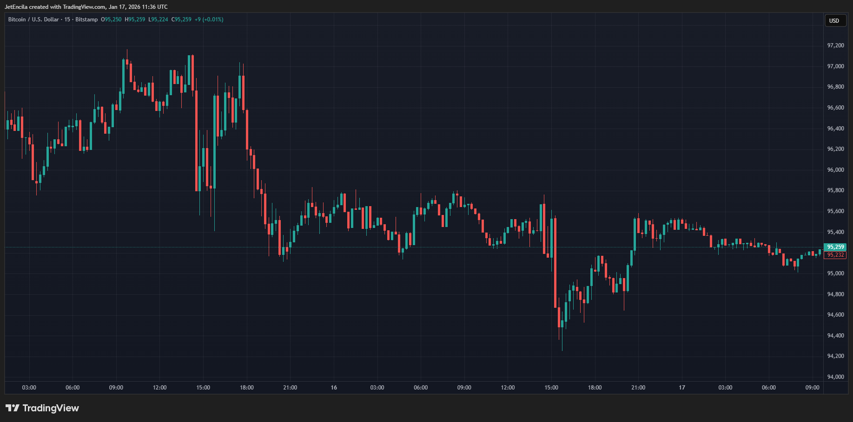
Task: Click the TradingView wordmark bottom-left
Action: pyautogui.click(x=51, y=408)
